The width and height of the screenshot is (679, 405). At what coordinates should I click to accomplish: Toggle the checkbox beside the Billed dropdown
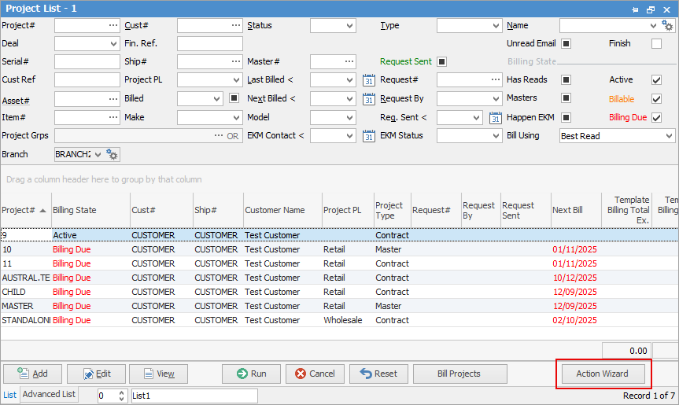click(234, 98)
